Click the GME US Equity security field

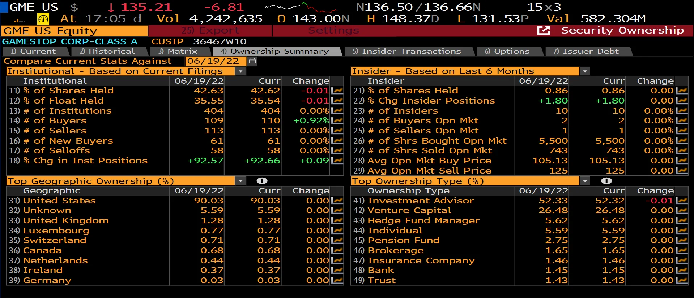[x=74, y=31]
